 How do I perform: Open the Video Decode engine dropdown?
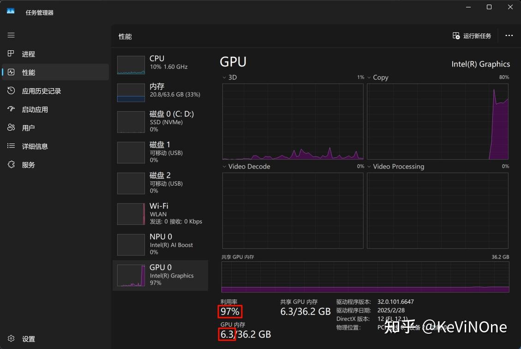(225, 166)
